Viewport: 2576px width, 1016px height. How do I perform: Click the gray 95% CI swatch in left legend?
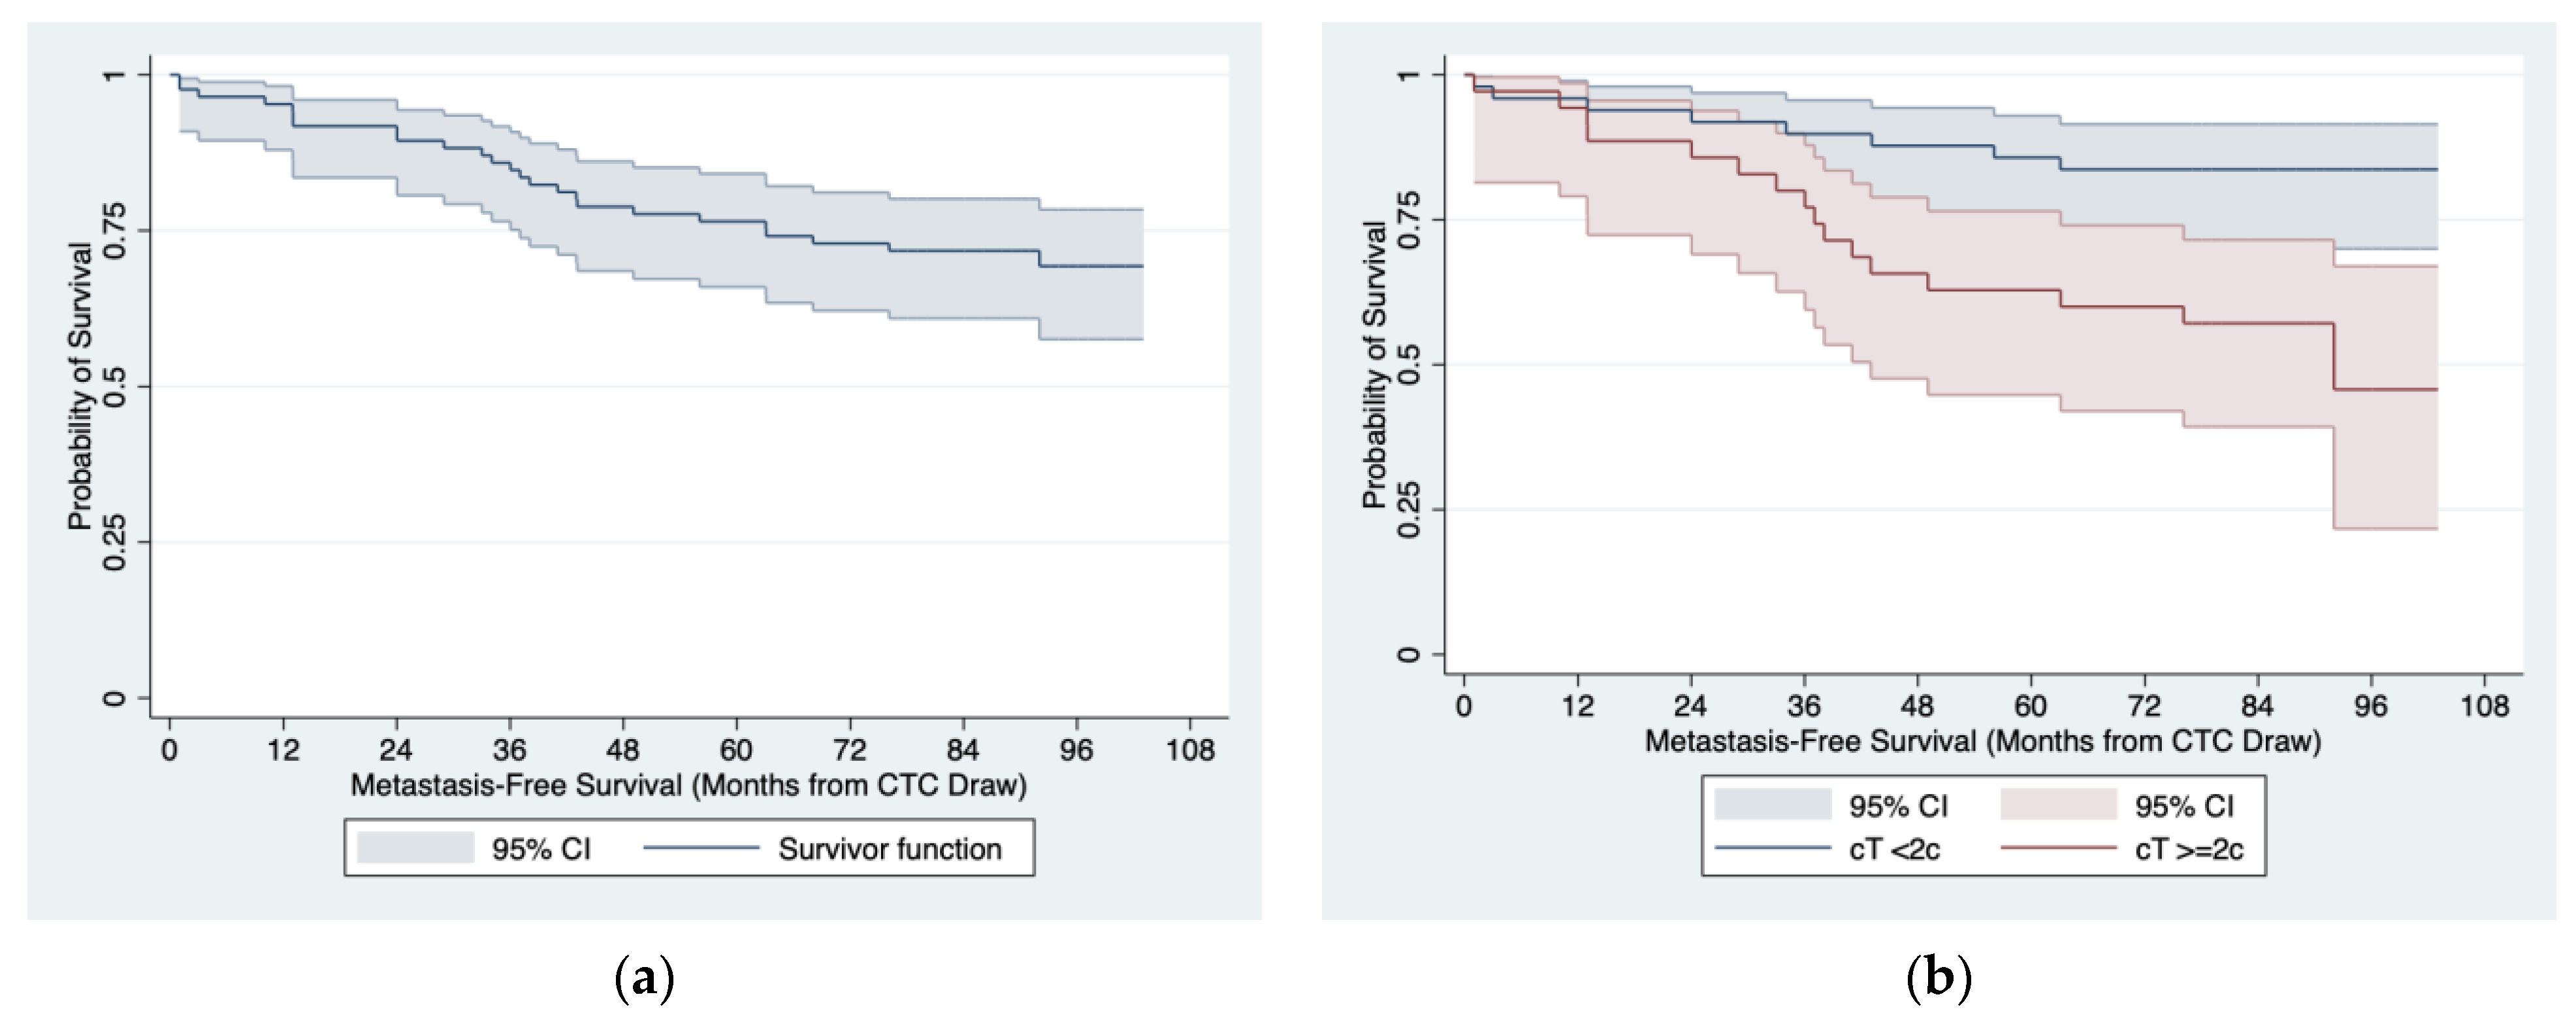tap(415, 847)
